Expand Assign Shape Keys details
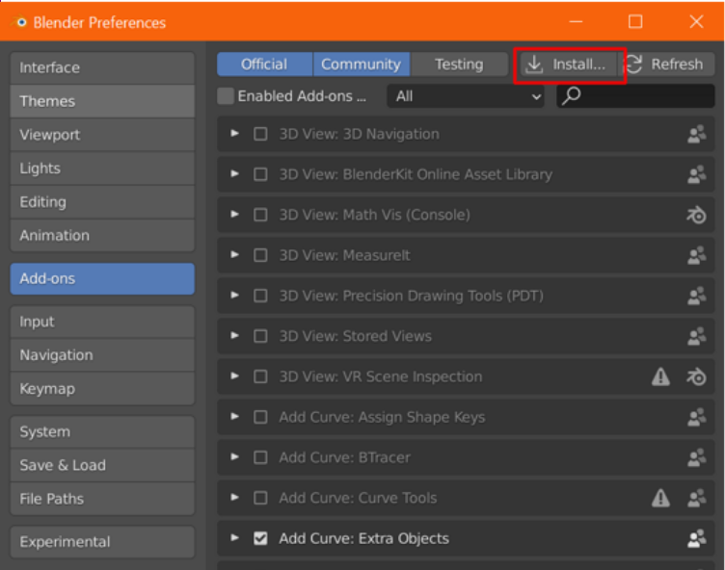 [x=235, y=417]
